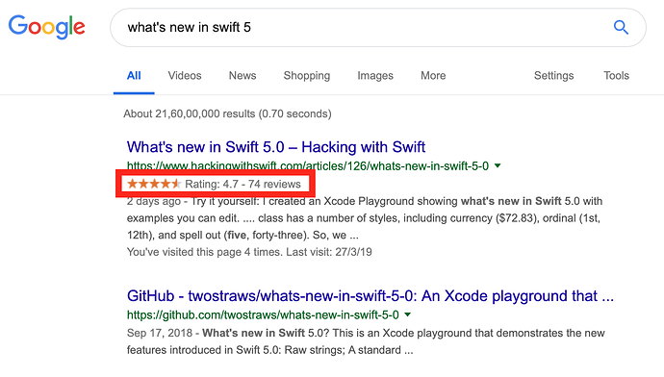This screenshot has height=377, width=664.
Task: Open GitHub twostraws whats-new-in-swift-5-0 result
Action: tap(370, 296)
